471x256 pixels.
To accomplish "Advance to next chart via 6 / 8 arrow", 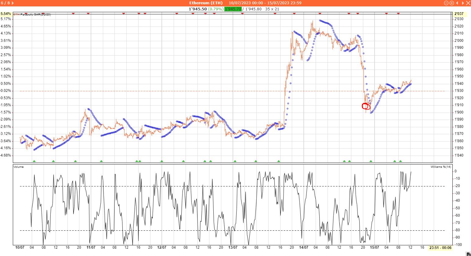I will click(x=13, y=3).
